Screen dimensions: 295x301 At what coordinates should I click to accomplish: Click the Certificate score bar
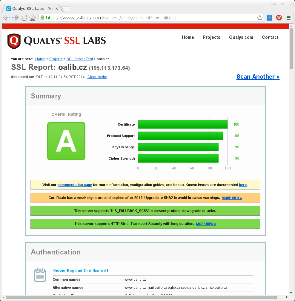183,124
